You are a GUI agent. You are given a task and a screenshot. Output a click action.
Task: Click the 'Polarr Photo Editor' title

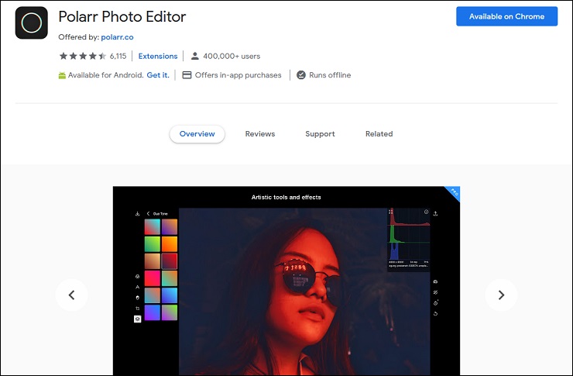[x=122, y=16]
